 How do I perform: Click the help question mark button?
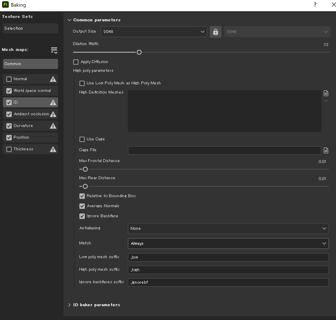(x=315, y=5)
